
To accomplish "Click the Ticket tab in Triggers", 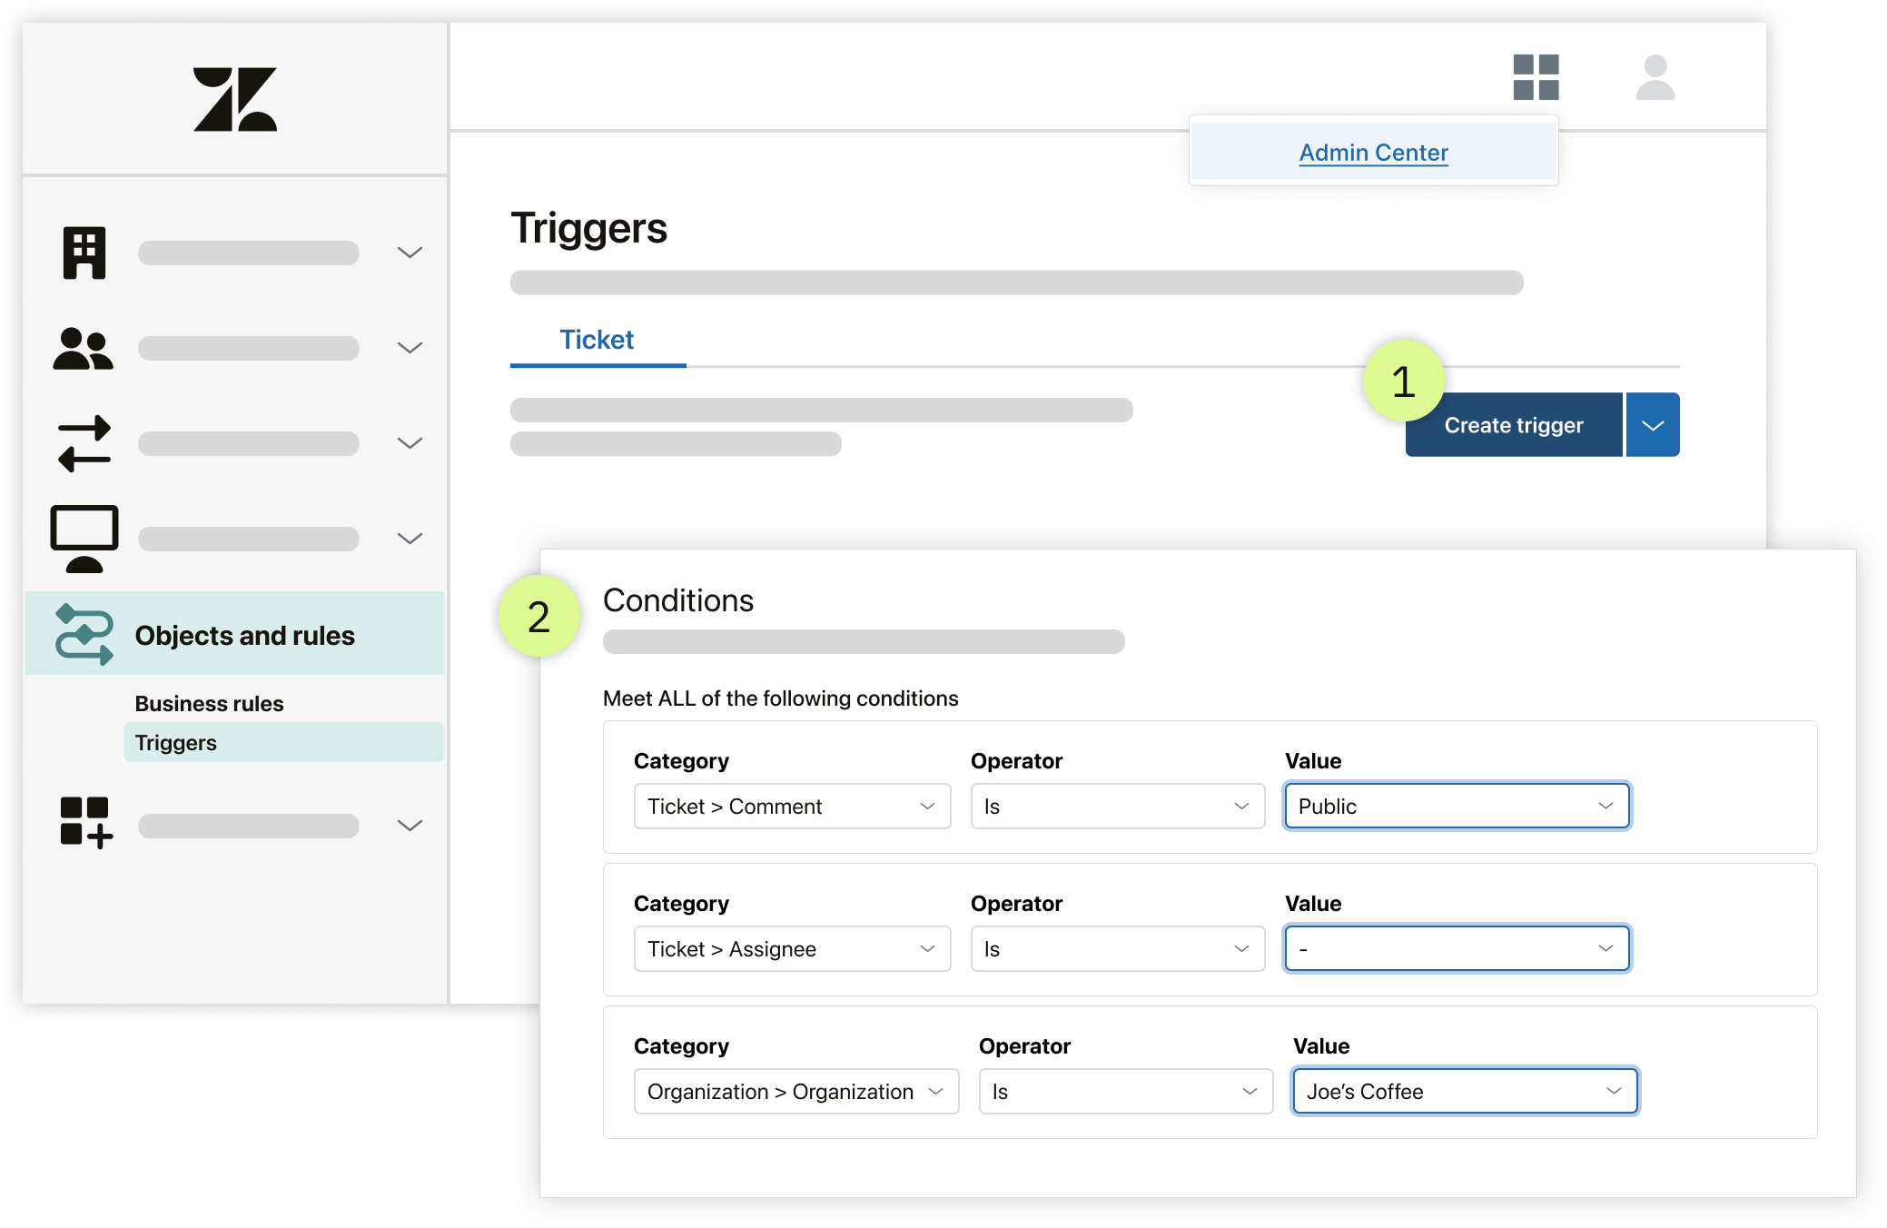I will (x=596, y=340).
